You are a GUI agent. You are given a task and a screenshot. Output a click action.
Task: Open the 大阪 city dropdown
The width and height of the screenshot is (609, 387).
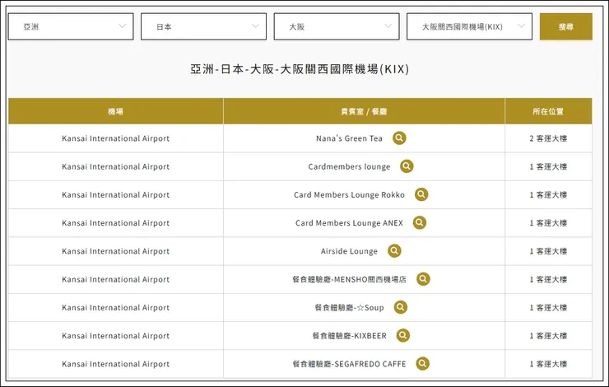point(337,27)
